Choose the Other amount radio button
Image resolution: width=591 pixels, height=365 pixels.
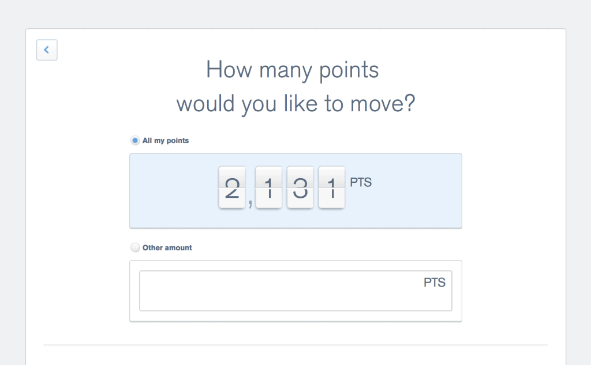tap(135, 248)
